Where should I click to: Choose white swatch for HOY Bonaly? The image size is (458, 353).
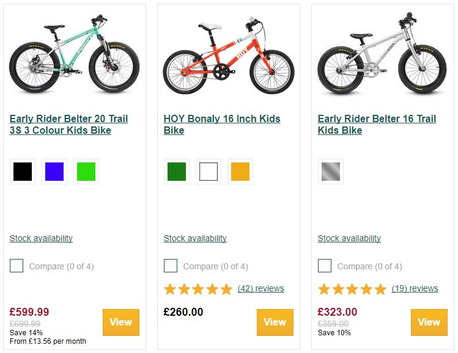click(209, 172)
